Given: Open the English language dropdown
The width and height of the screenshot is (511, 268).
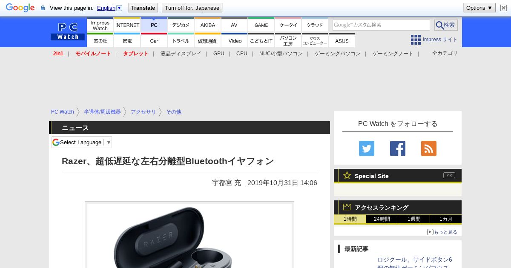Looking at the screenshot, I should [109, 8].
